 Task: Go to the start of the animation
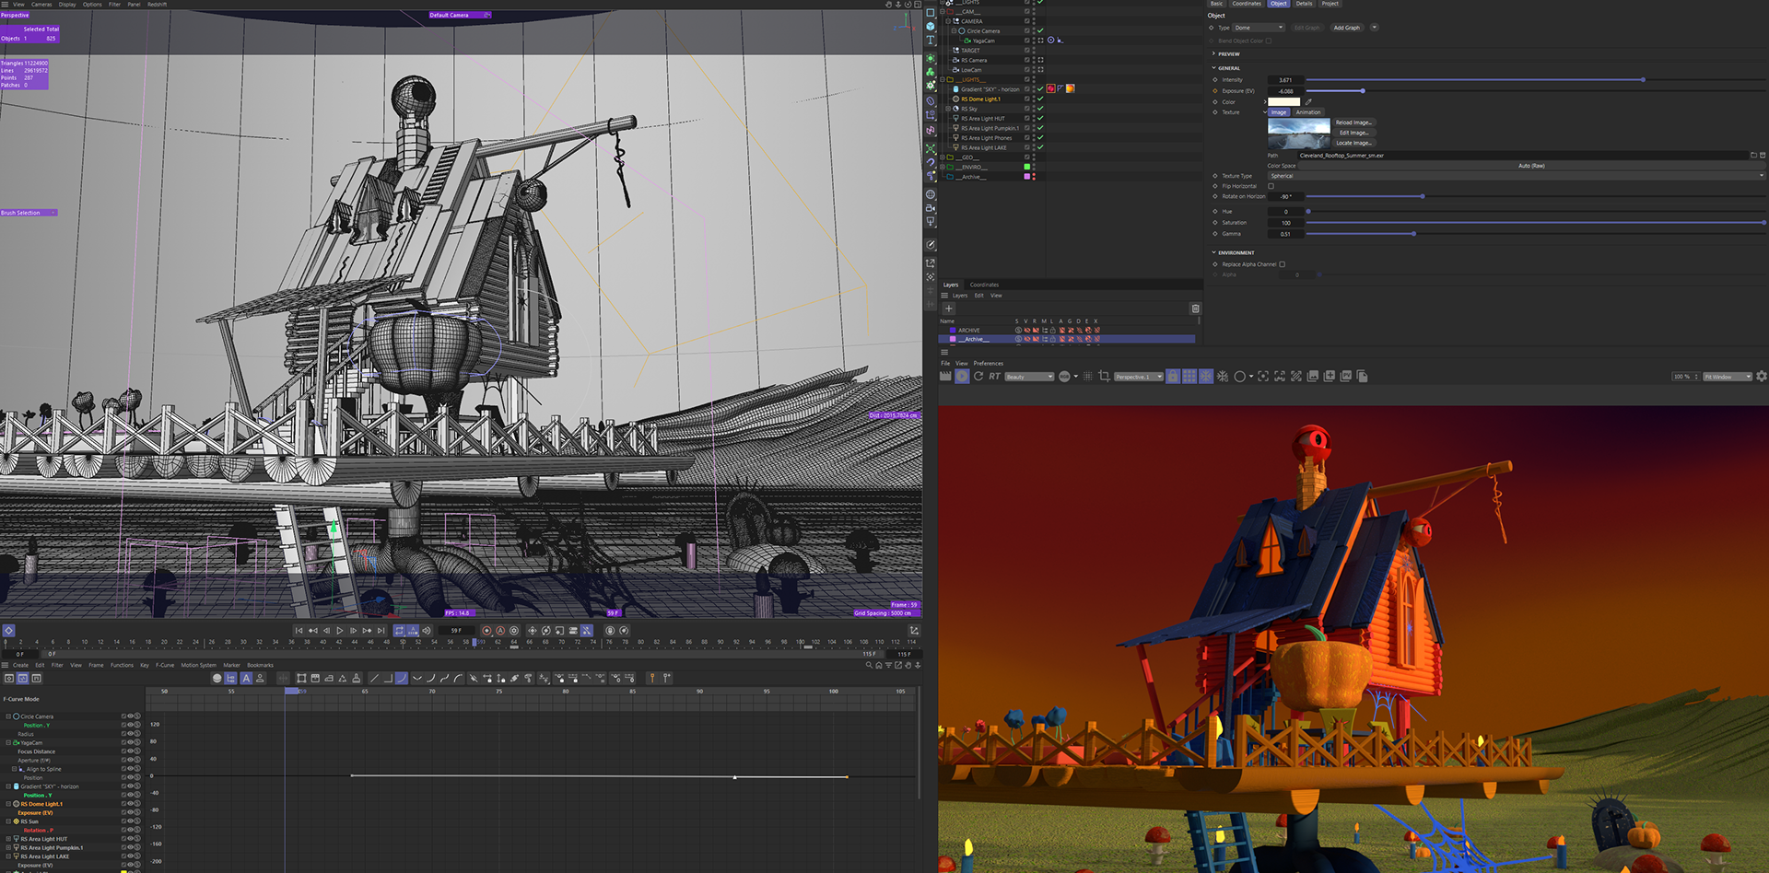click(299, 631)
